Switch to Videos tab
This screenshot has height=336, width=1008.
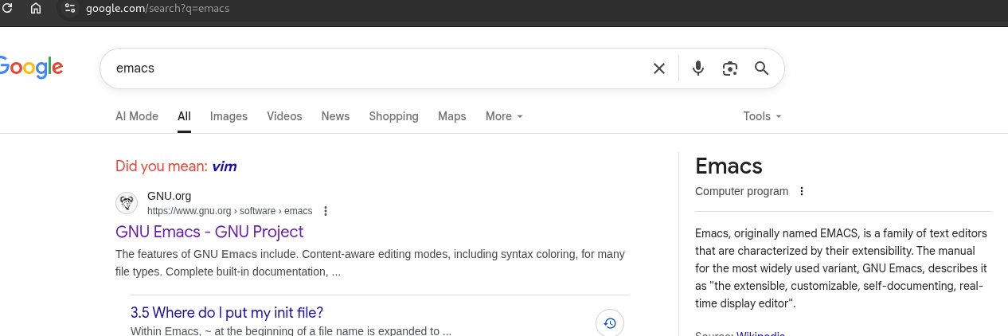(284, 116)
